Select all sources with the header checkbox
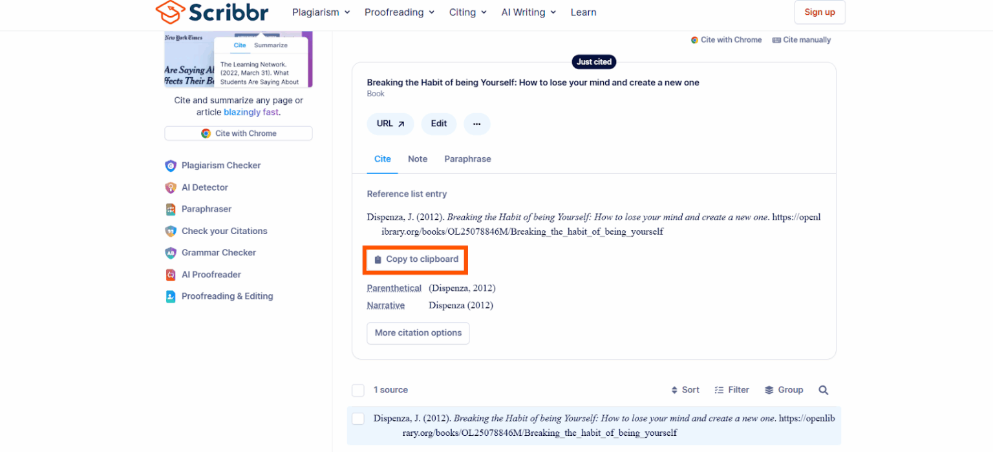The height and width of the screenshot is (452, 993). coord(358,390)
